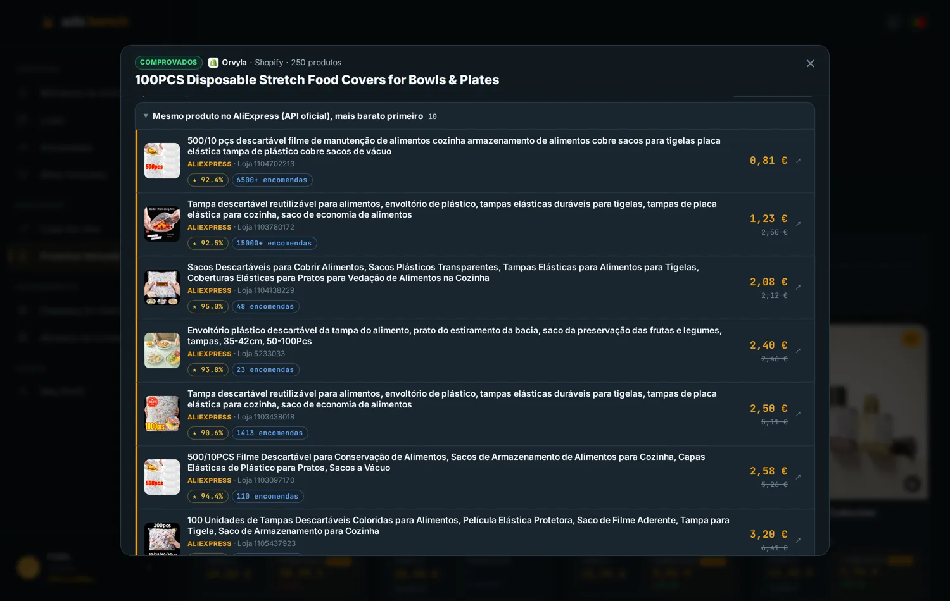Collapse the Mesmo produto no AliExpress section
950x601 pixels.
(475, 116)
